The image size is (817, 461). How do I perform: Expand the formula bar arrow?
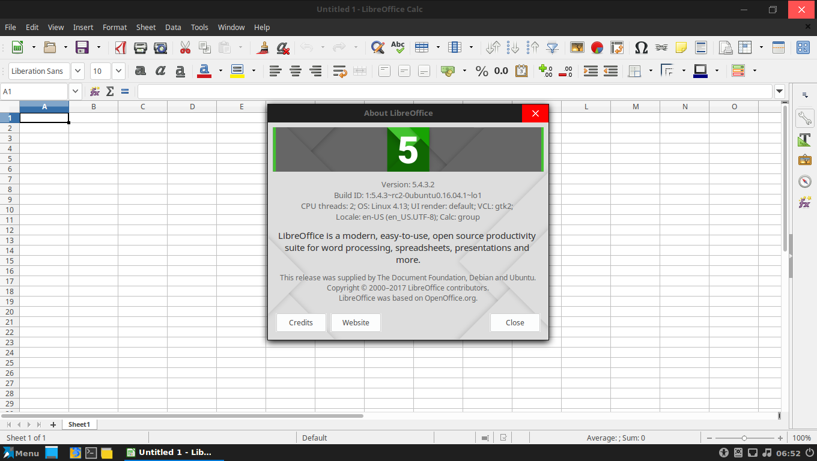pyautogui.click(x=780, y=91)
